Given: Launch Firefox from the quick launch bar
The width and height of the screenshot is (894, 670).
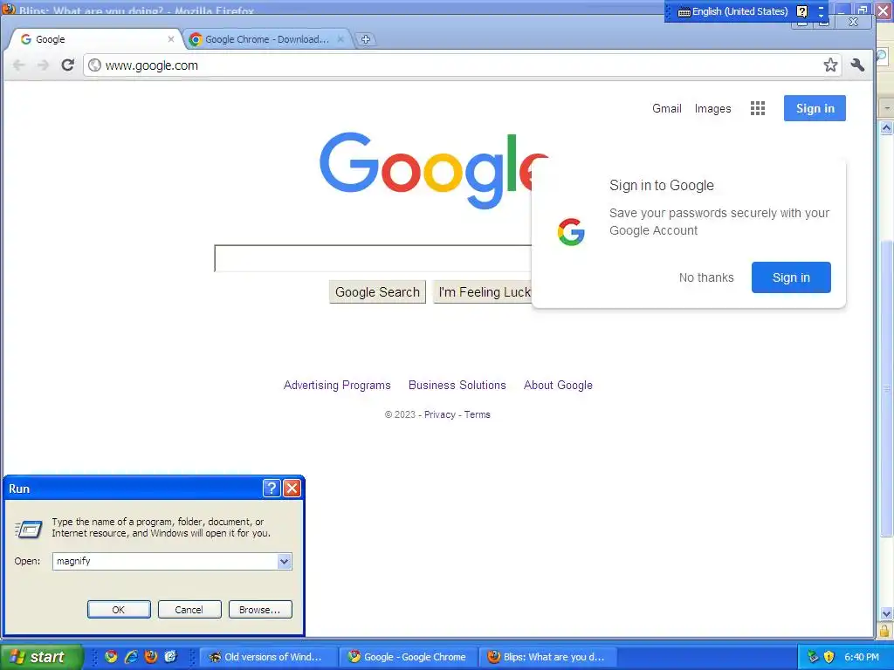Looking at the screenshot, I should (151, 657).
